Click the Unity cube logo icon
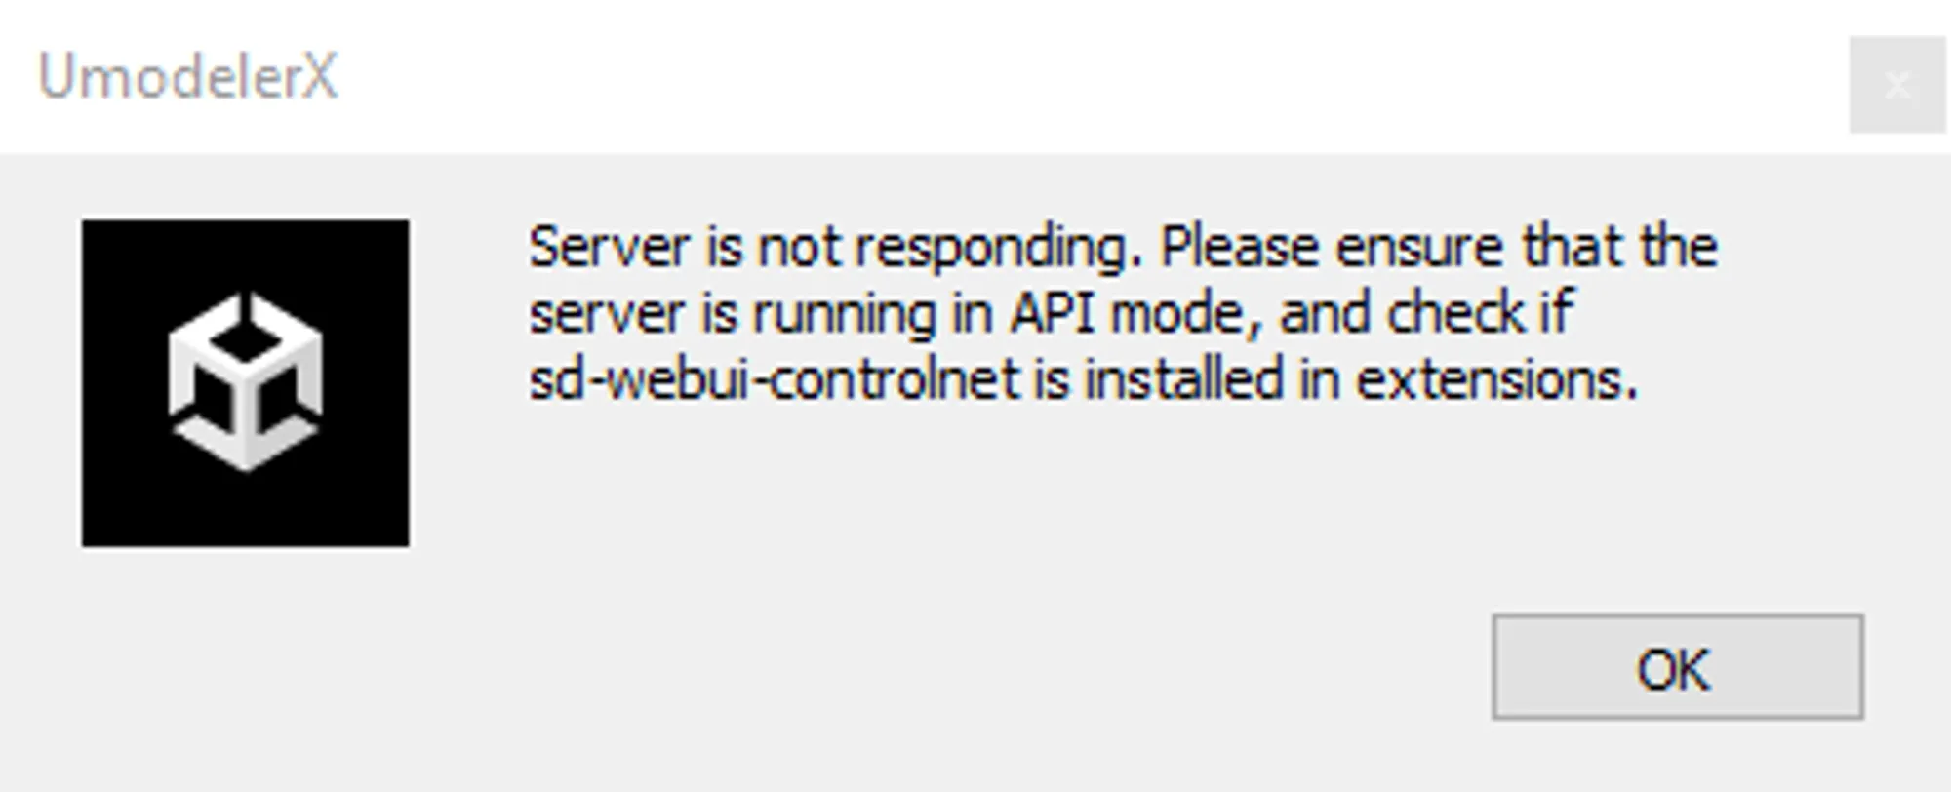The image size is (1951, 792). click(245, 381)
